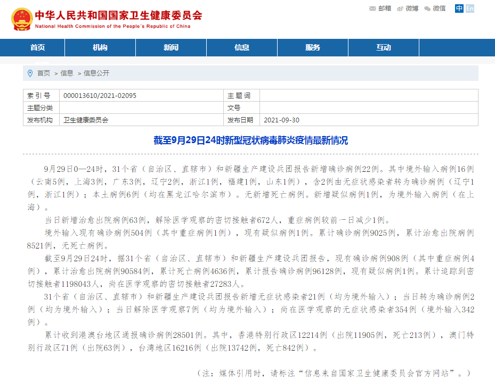Click the 文号 label cell
495x381 pixels.
(241, 108)
